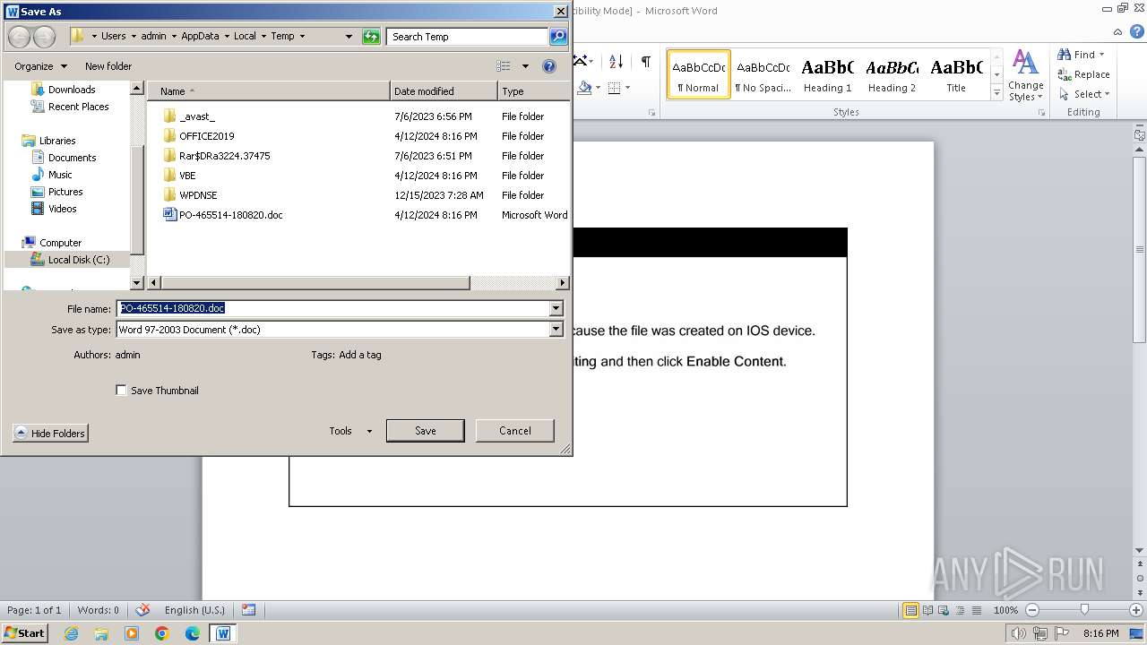1147x645 pixels.
Task: Apply the Title style
Action: 956,73
